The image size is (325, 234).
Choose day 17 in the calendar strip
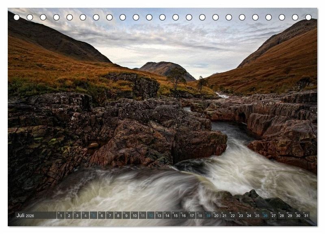192,215
